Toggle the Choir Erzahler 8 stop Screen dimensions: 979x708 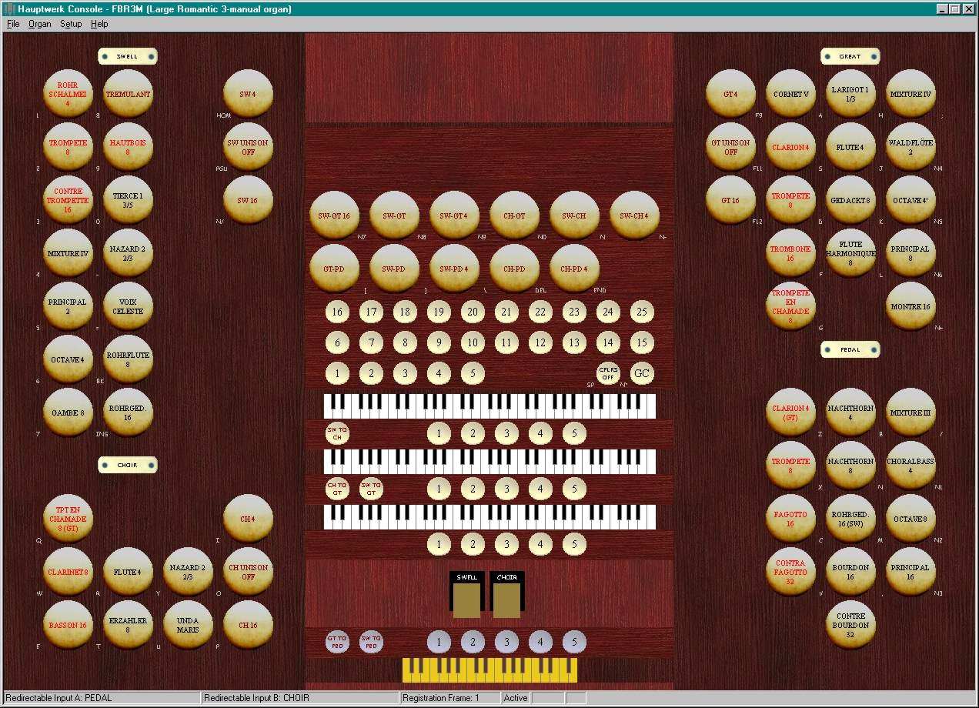tap(128, 625)
